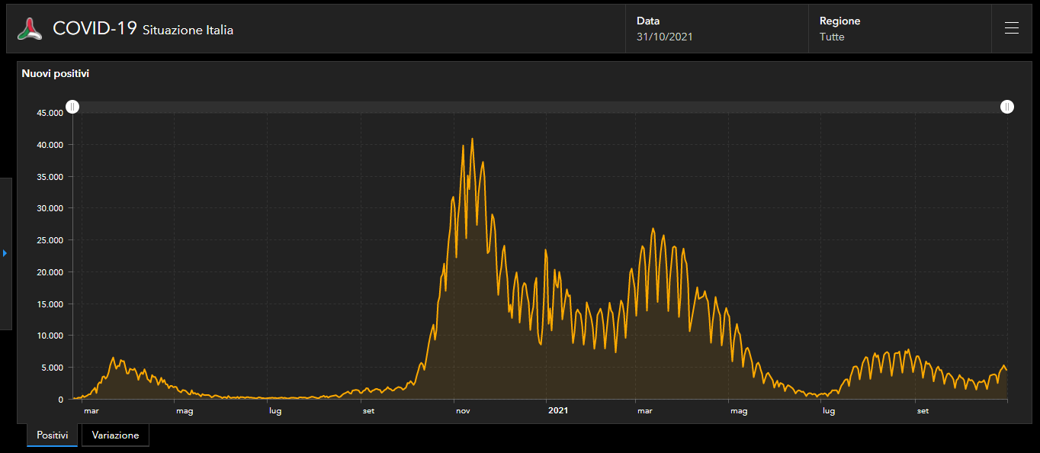The height and width of the screenshot is (453, 1040).
Task: Switch to the Variazione tab
Action: [x=115, y=435]
